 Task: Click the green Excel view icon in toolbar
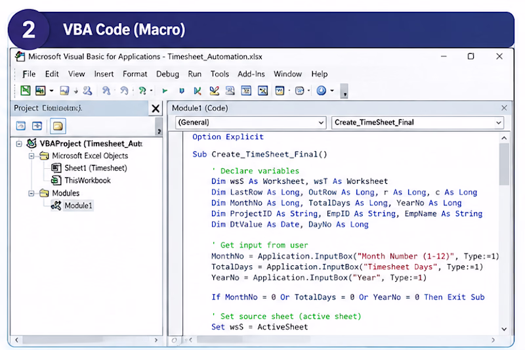pyautogui.click(x=26, y=91)
